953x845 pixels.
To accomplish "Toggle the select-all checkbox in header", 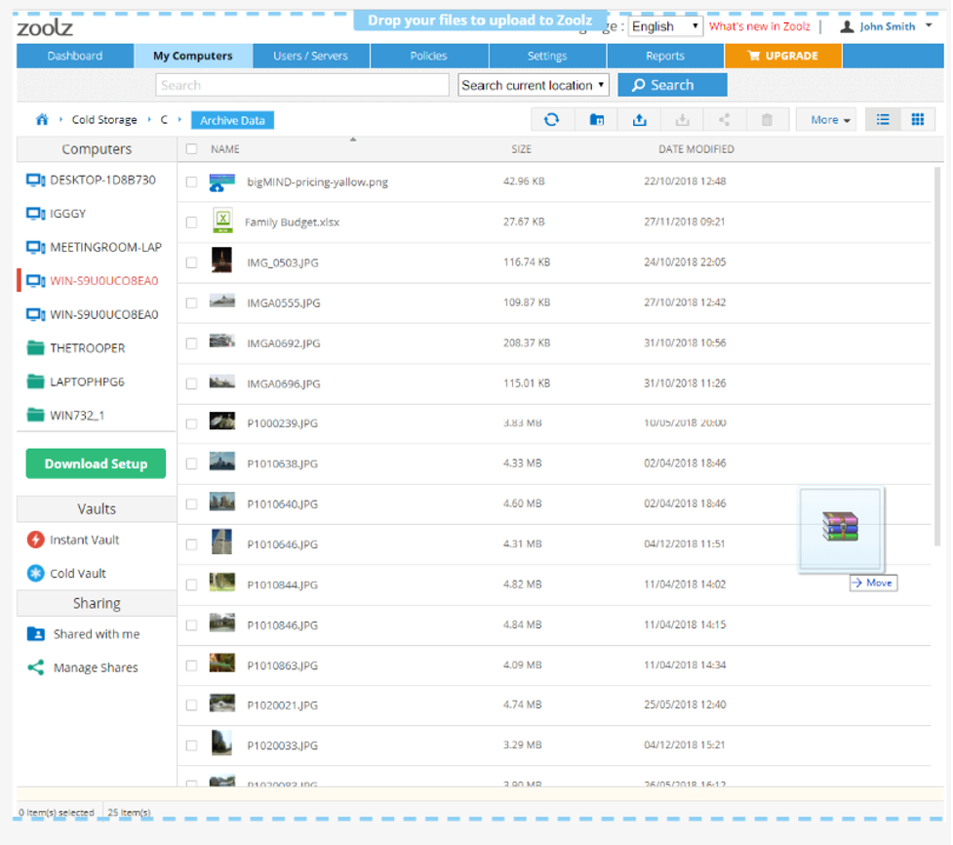I will click(x=191, y=149).
